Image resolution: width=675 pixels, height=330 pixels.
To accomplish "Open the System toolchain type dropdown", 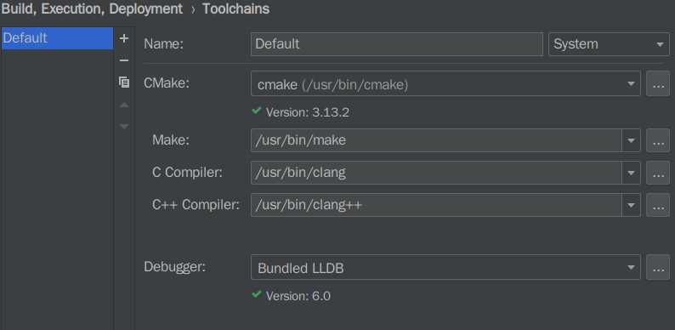I will tap(609, 44).
